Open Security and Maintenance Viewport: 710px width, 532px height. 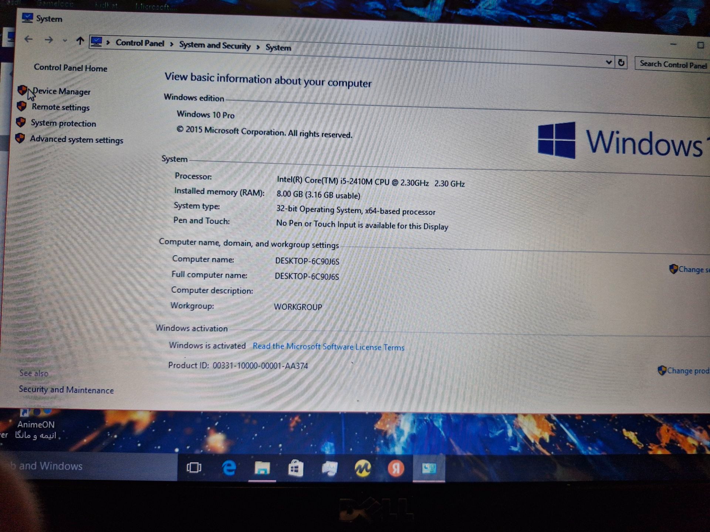click(66, 390)
